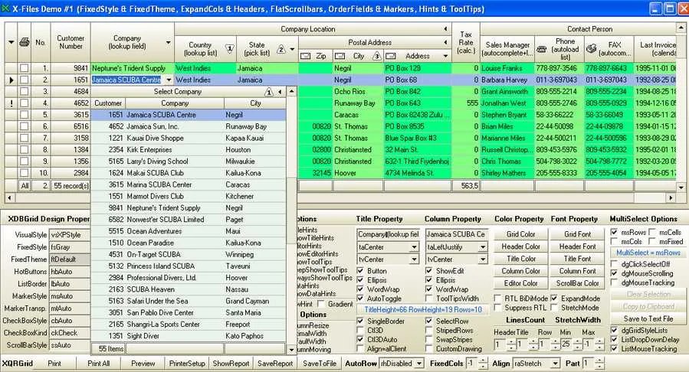Image resolution: width=689 pixels, height=372 pixels.
Task: Toggle the msRows checkbox
Action: [615, 232]
